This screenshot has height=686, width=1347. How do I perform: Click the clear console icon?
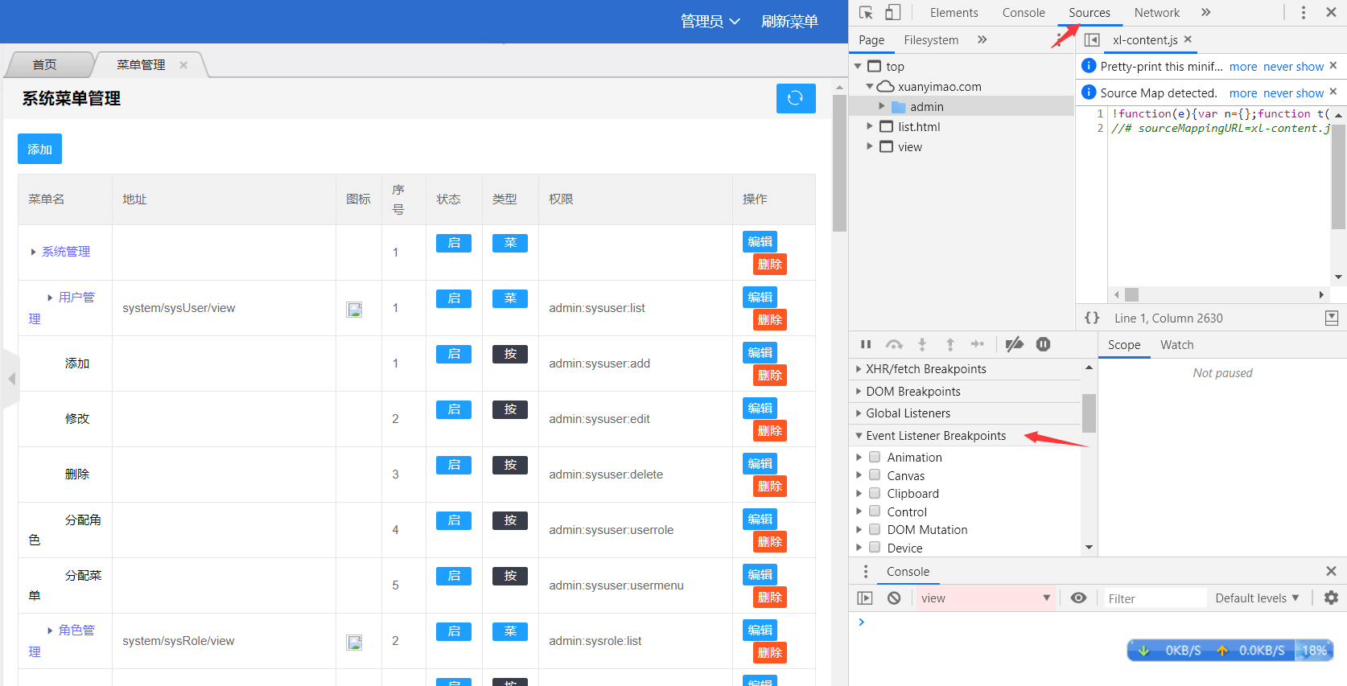coord(894,598)
